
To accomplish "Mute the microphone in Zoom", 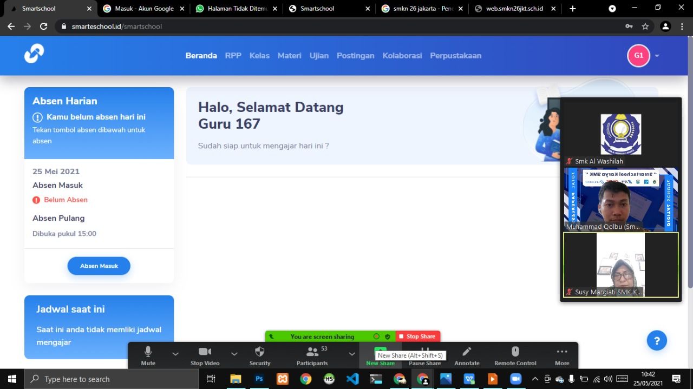I will tap(148, 352).
